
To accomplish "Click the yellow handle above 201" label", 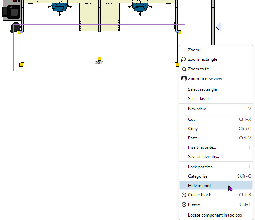I will pos(99,59).
